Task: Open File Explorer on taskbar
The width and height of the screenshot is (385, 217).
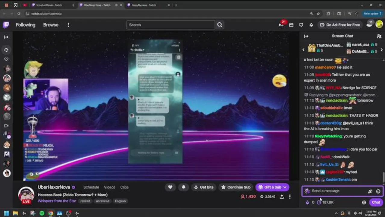Action: 15,213
